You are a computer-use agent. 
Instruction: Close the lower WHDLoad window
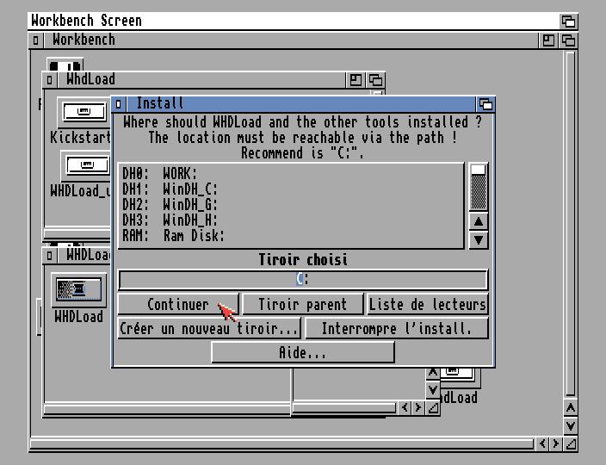(49, 255)
